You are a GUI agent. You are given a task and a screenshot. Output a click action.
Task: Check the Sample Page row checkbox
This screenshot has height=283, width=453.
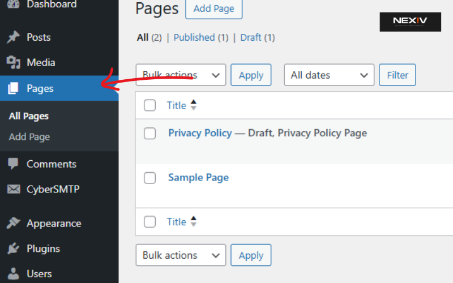click(149, 178)
